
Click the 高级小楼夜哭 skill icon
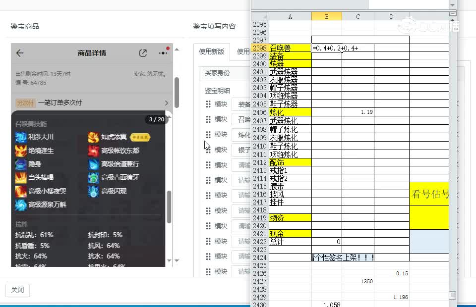coord(21,191)
